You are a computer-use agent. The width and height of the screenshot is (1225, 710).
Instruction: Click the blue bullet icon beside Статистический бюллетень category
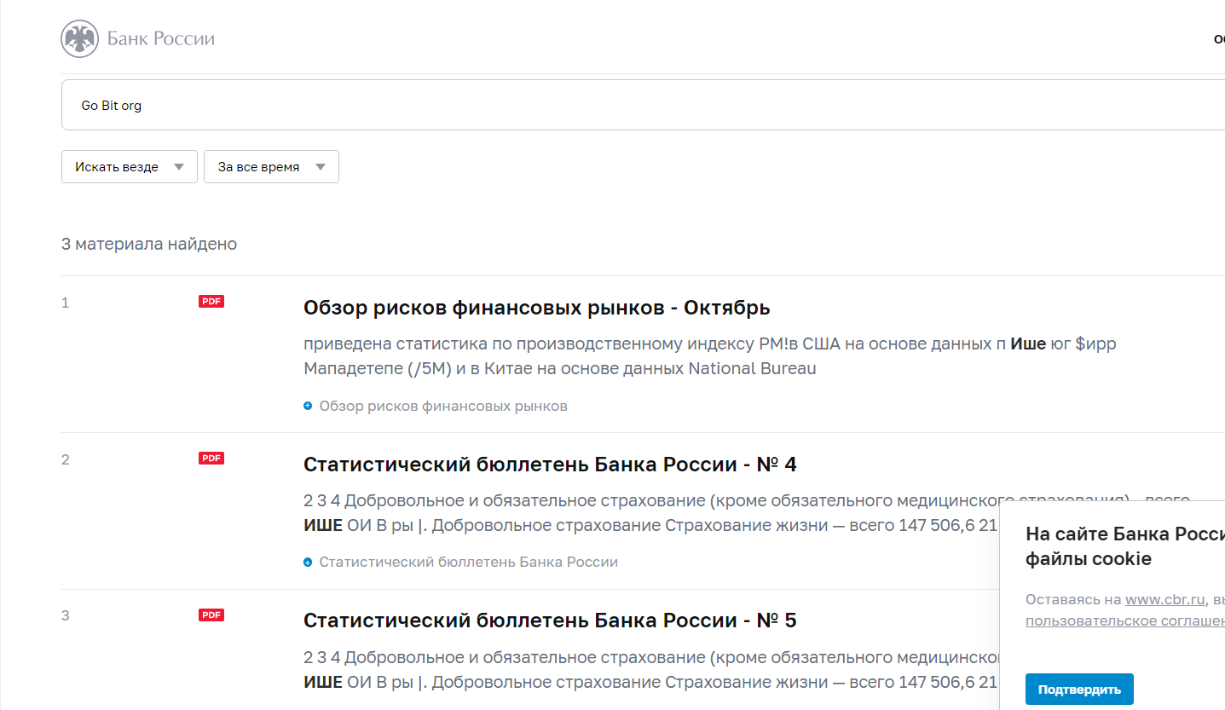[308, 562]
